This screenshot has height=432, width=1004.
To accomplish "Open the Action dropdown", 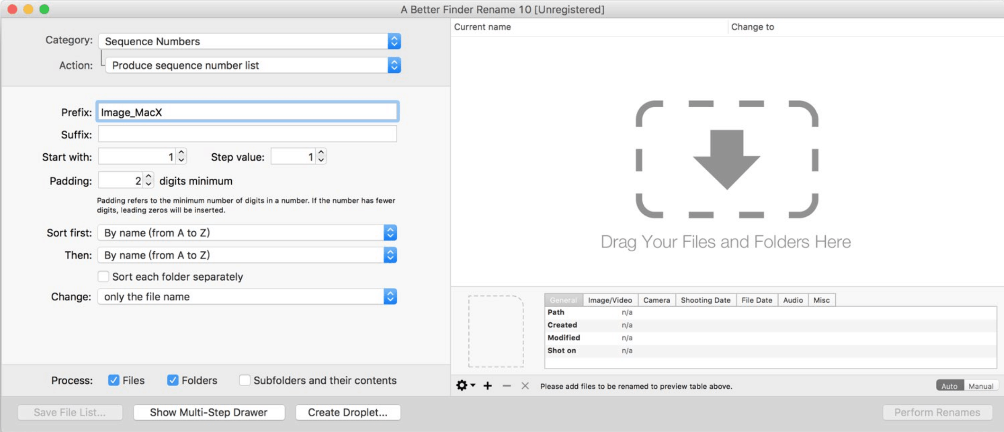I will click(x=394, y=65).
